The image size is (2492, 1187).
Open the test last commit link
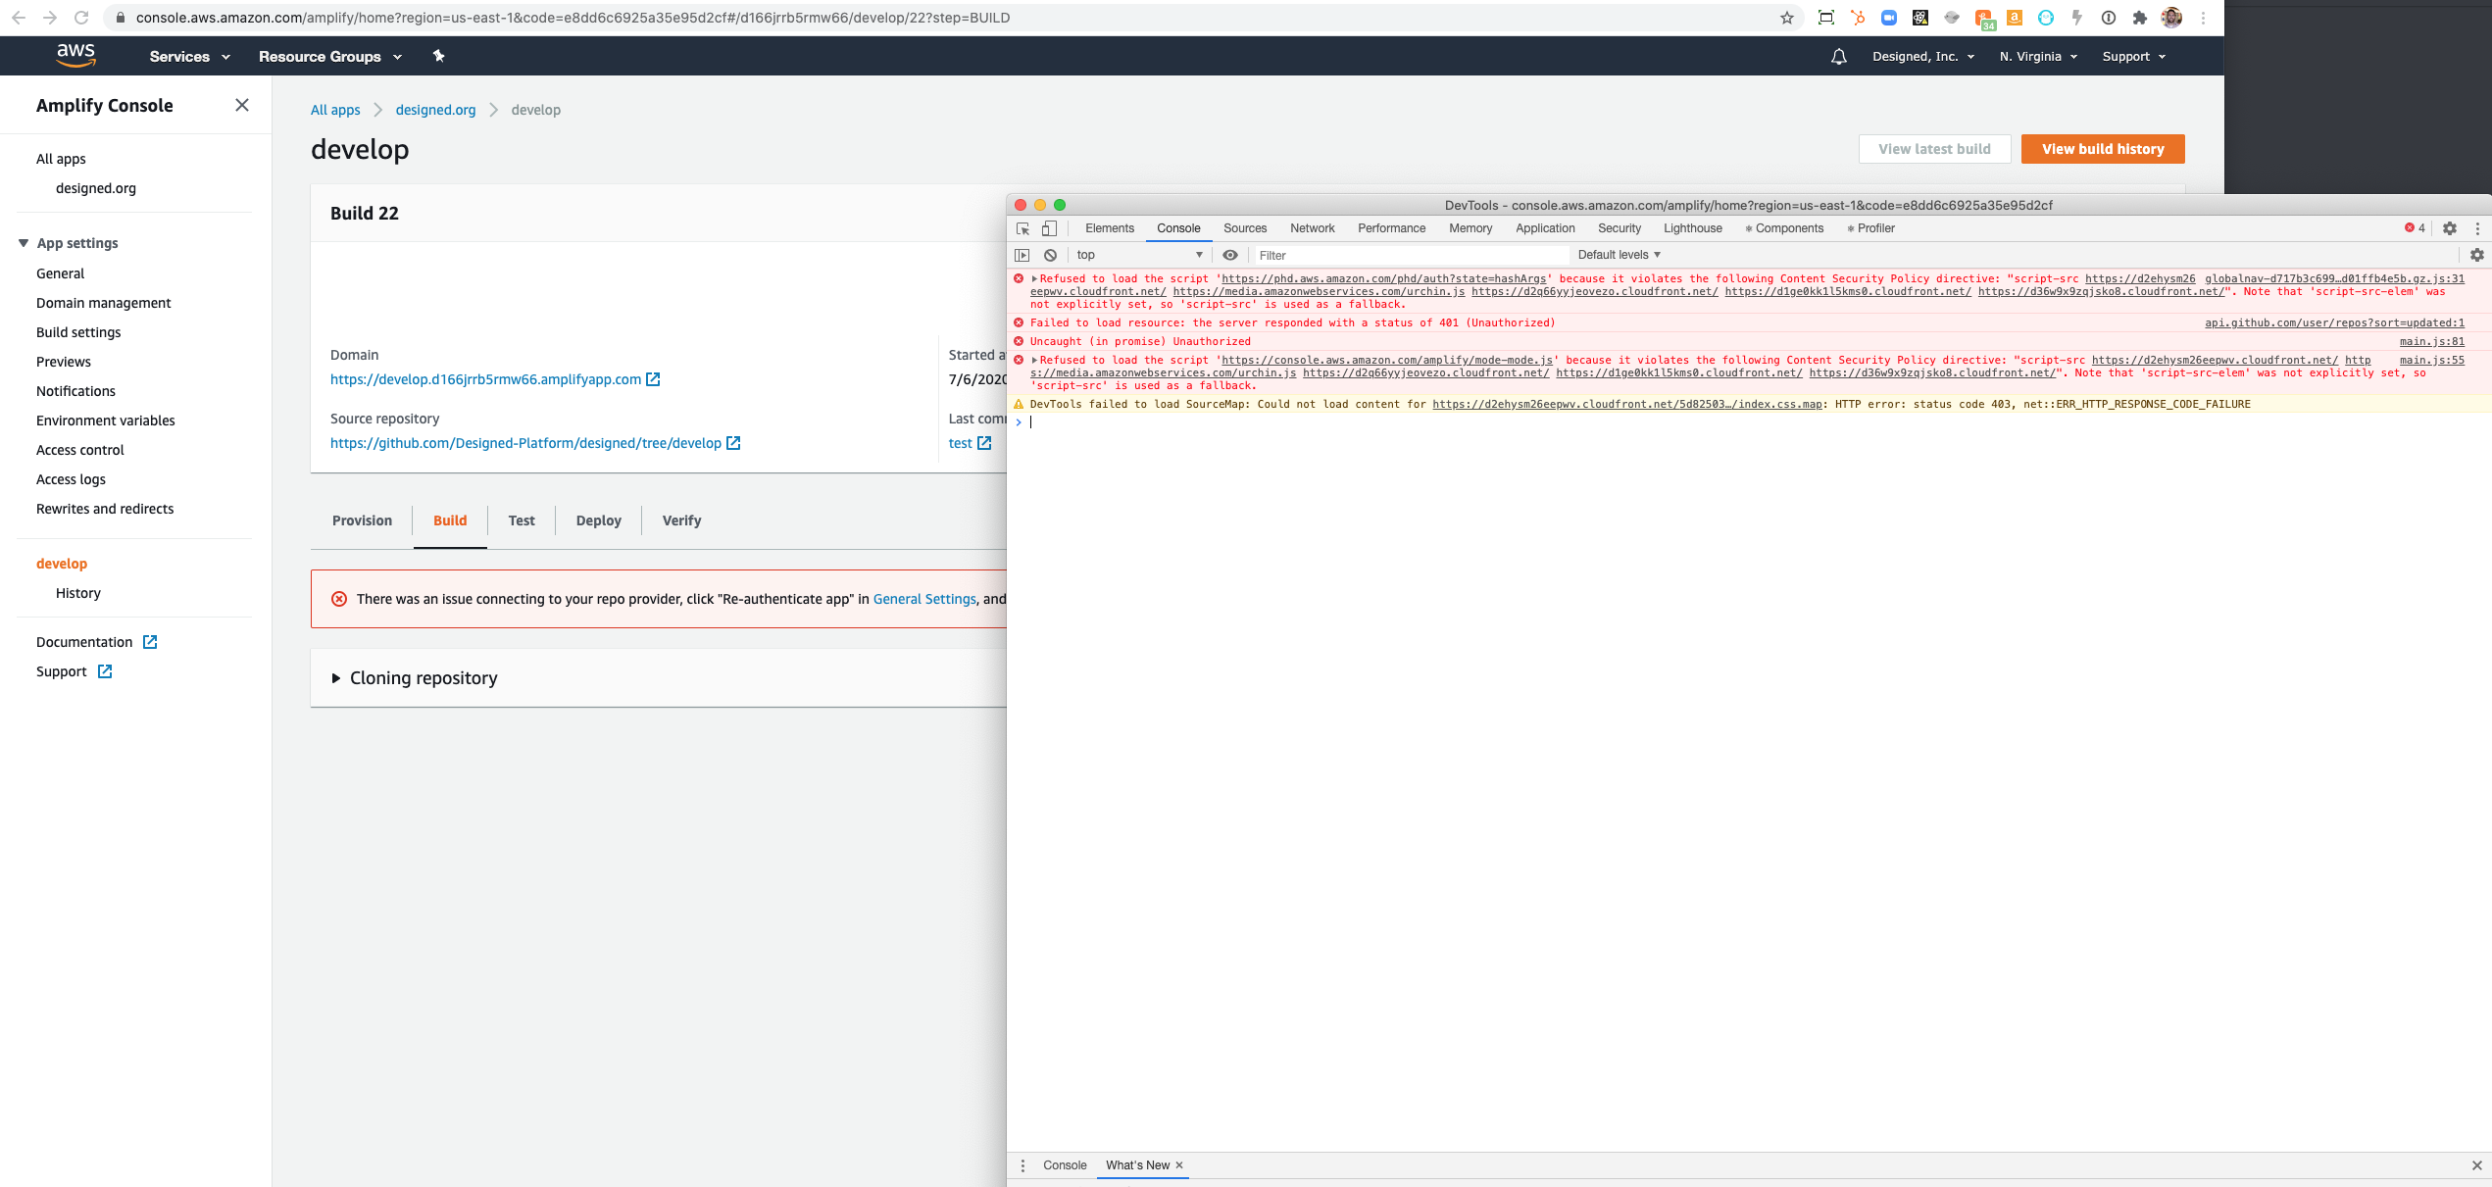[960, 443]
